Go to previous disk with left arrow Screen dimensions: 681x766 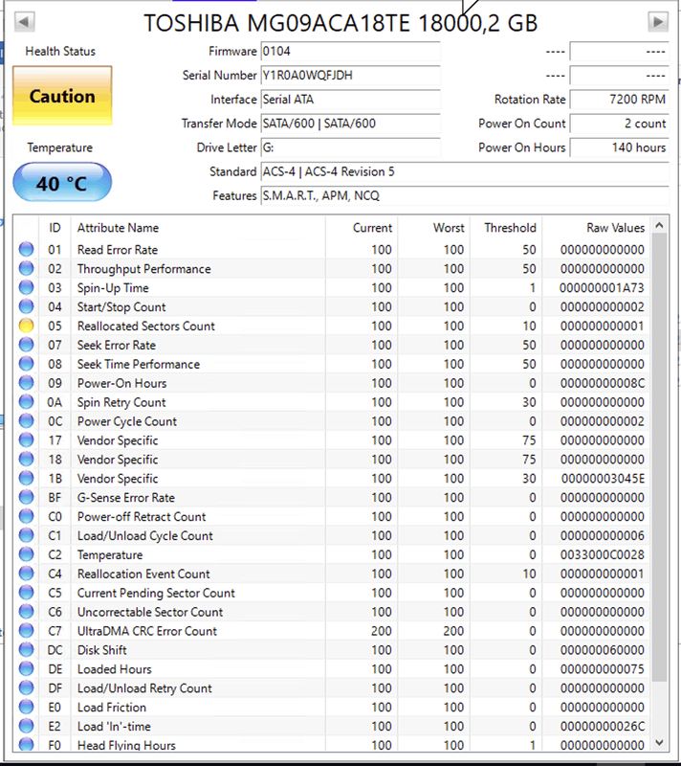tap(25, 21)
